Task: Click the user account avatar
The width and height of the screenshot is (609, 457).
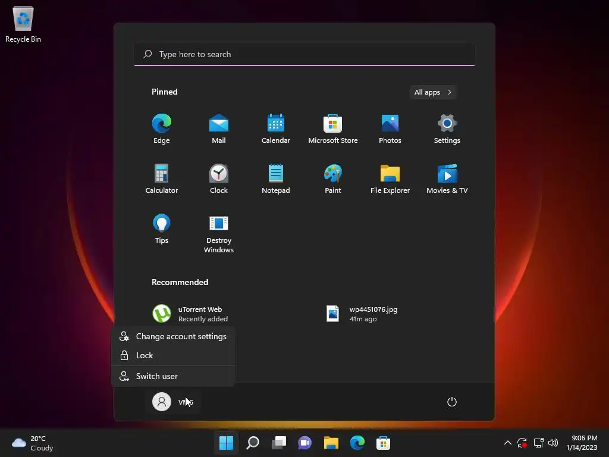Action: point(162,402)
